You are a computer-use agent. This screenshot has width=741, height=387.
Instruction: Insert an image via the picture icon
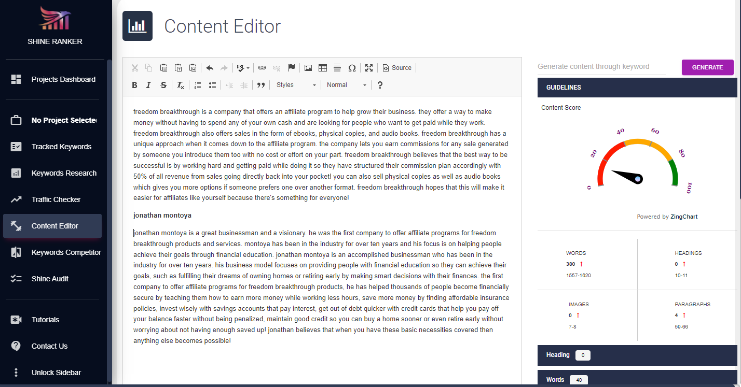[308, 68]
